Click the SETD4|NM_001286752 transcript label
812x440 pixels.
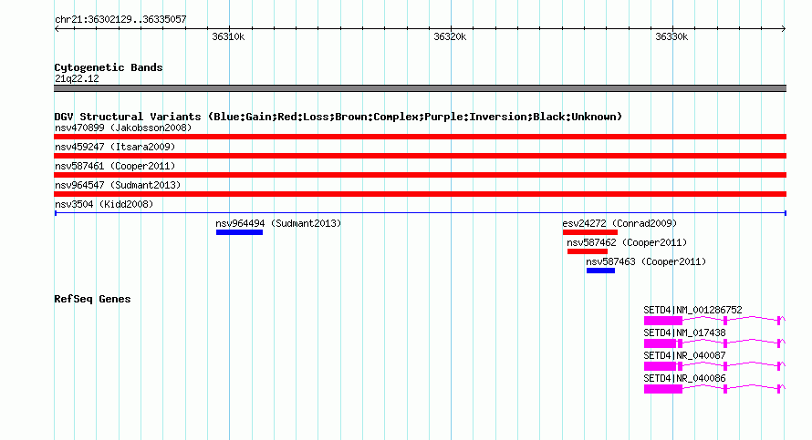point(692,310)
